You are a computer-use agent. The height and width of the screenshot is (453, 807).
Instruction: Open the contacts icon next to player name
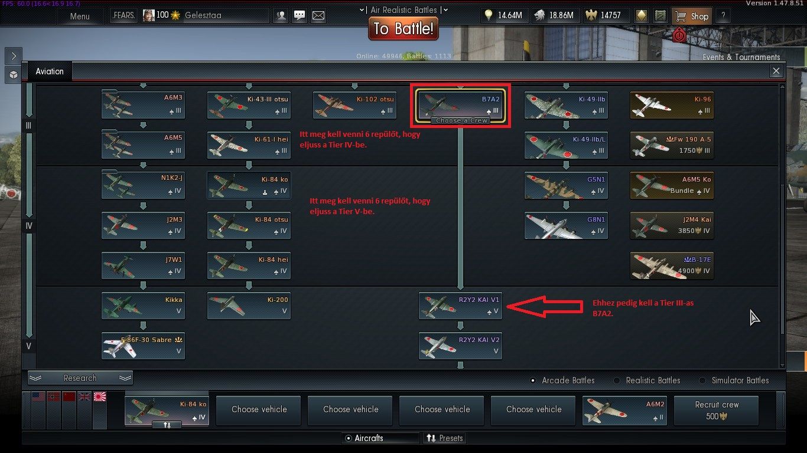click(281, 16)
